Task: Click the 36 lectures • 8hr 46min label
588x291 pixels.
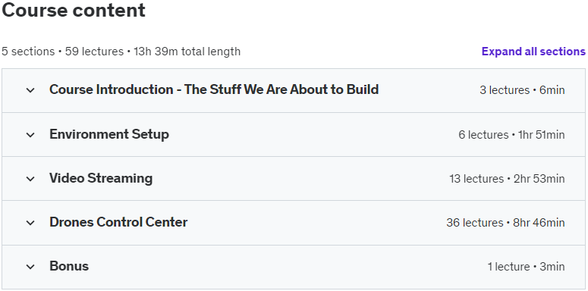Action: click(x=505, y=223)
